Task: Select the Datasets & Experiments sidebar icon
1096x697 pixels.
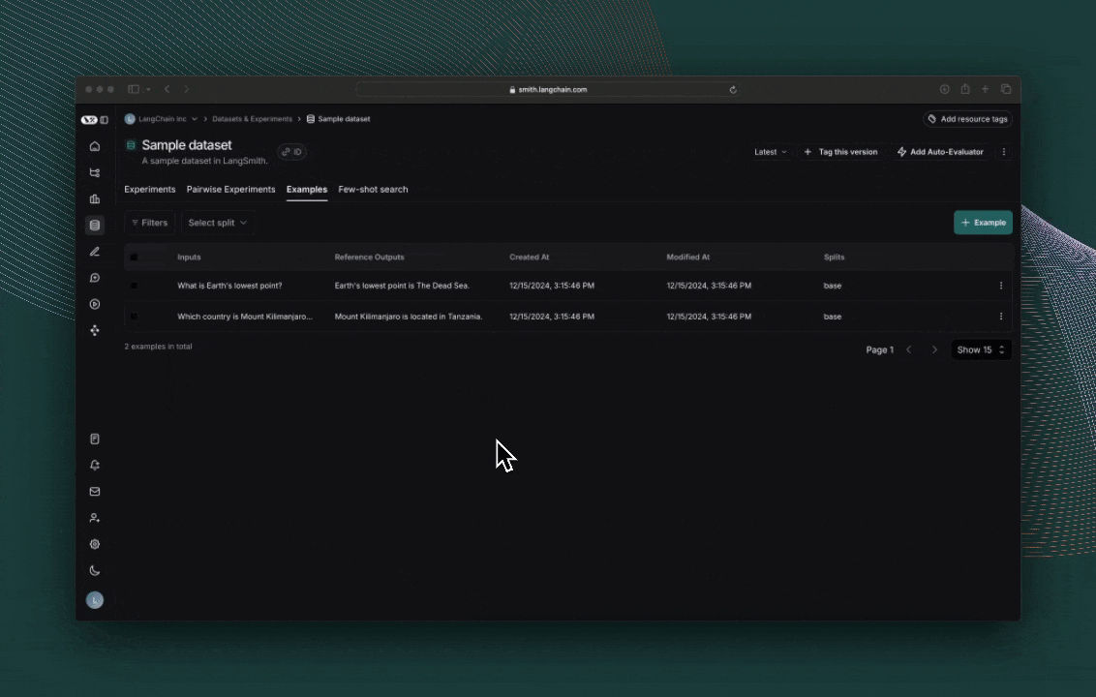Action: click(x=94, y=225)
